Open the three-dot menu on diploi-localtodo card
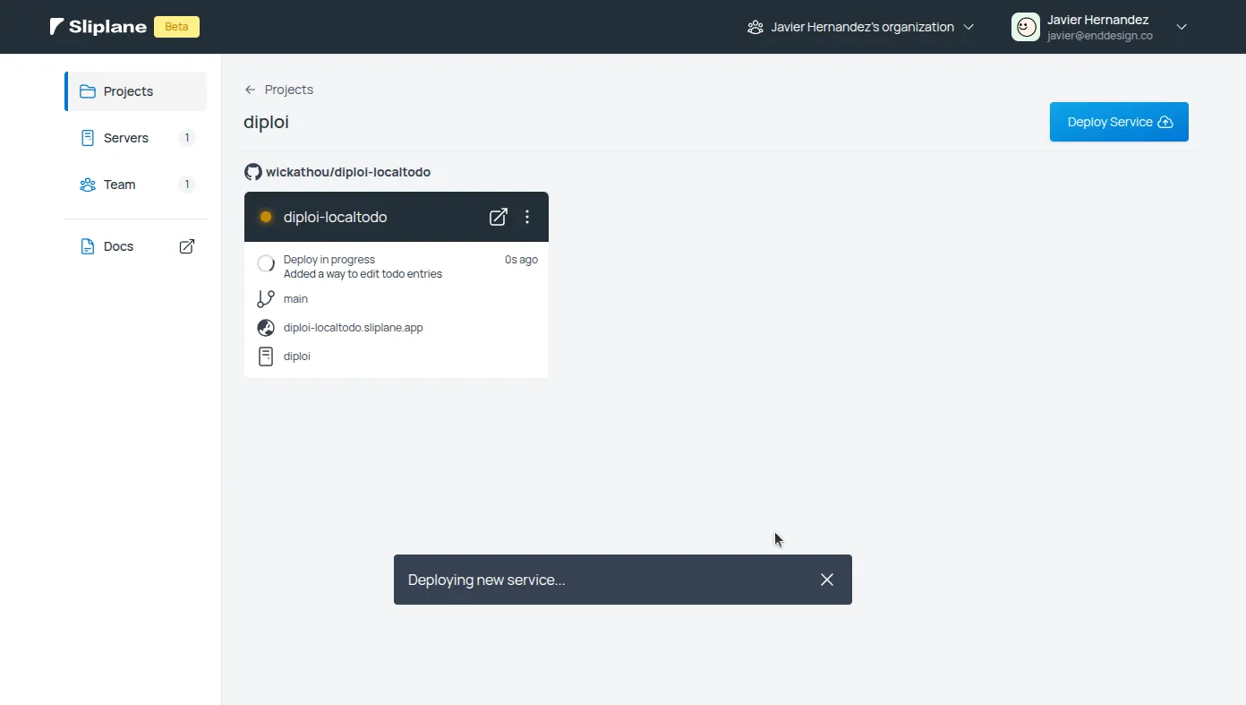The image size is (1246, 705). tap(527, 217)
